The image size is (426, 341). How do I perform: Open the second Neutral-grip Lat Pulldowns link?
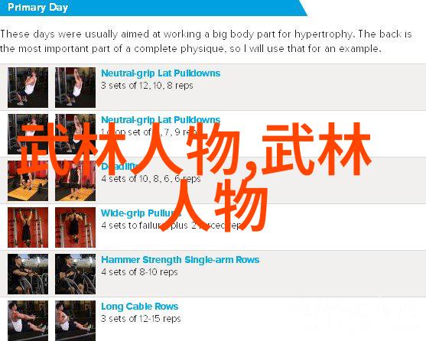(x=161, y=120)
